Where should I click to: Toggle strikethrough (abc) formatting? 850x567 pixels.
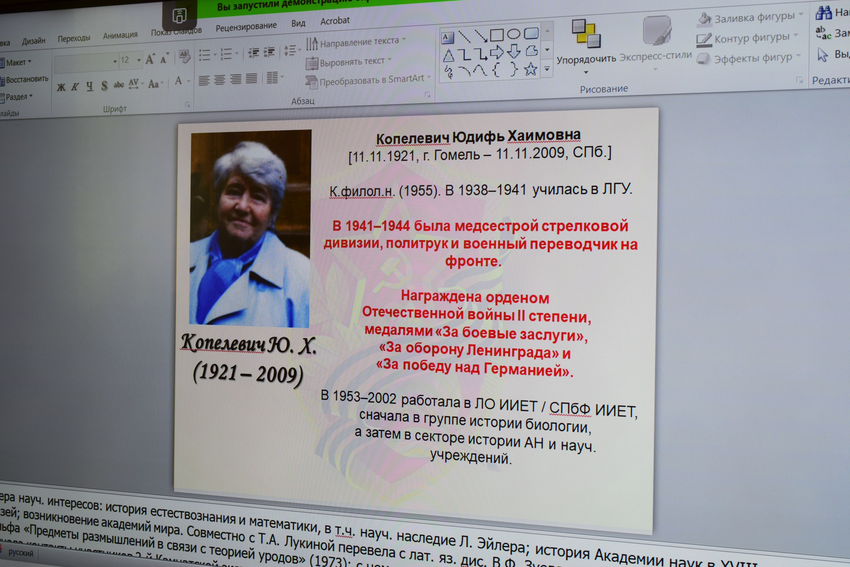(x=118, y=84)
